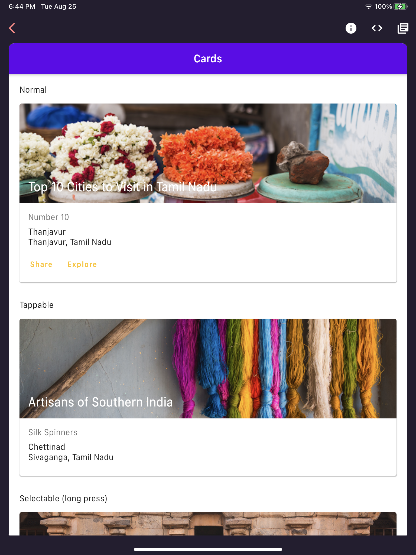
Task: Click the Share button on the Thanjavur card
Action: [41, 264]
